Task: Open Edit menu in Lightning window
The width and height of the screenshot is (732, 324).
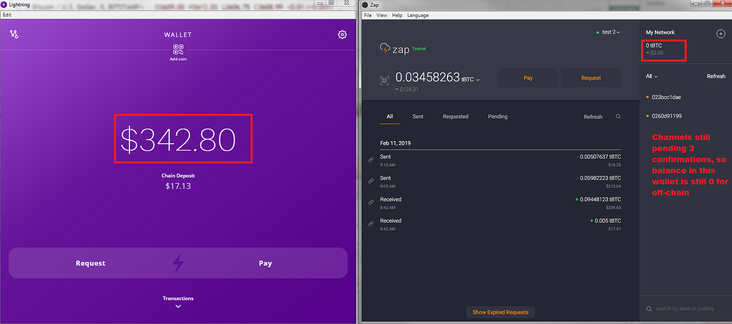Action: coord(7,15)
